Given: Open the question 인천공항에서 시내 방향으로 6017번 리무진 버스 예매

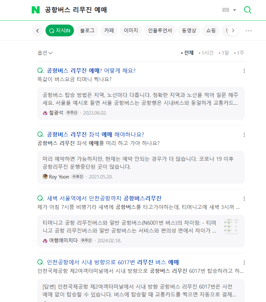Looking at the screenshot, I should pyautogui.click(x=113, y=262).
